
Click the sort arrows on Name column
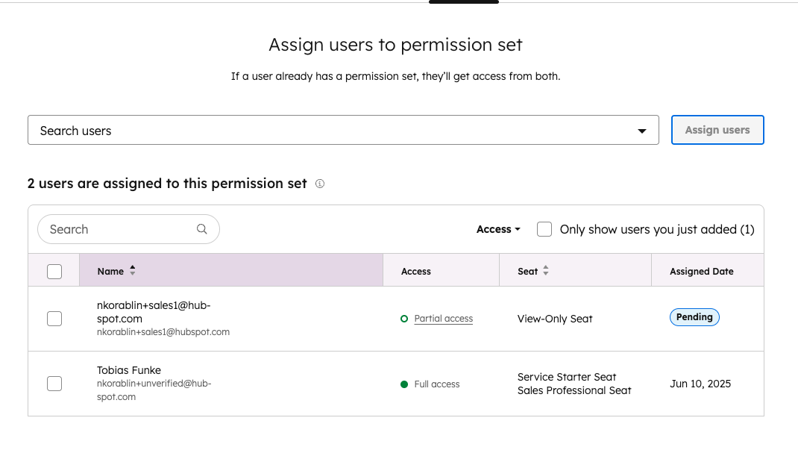pos(133,271)
